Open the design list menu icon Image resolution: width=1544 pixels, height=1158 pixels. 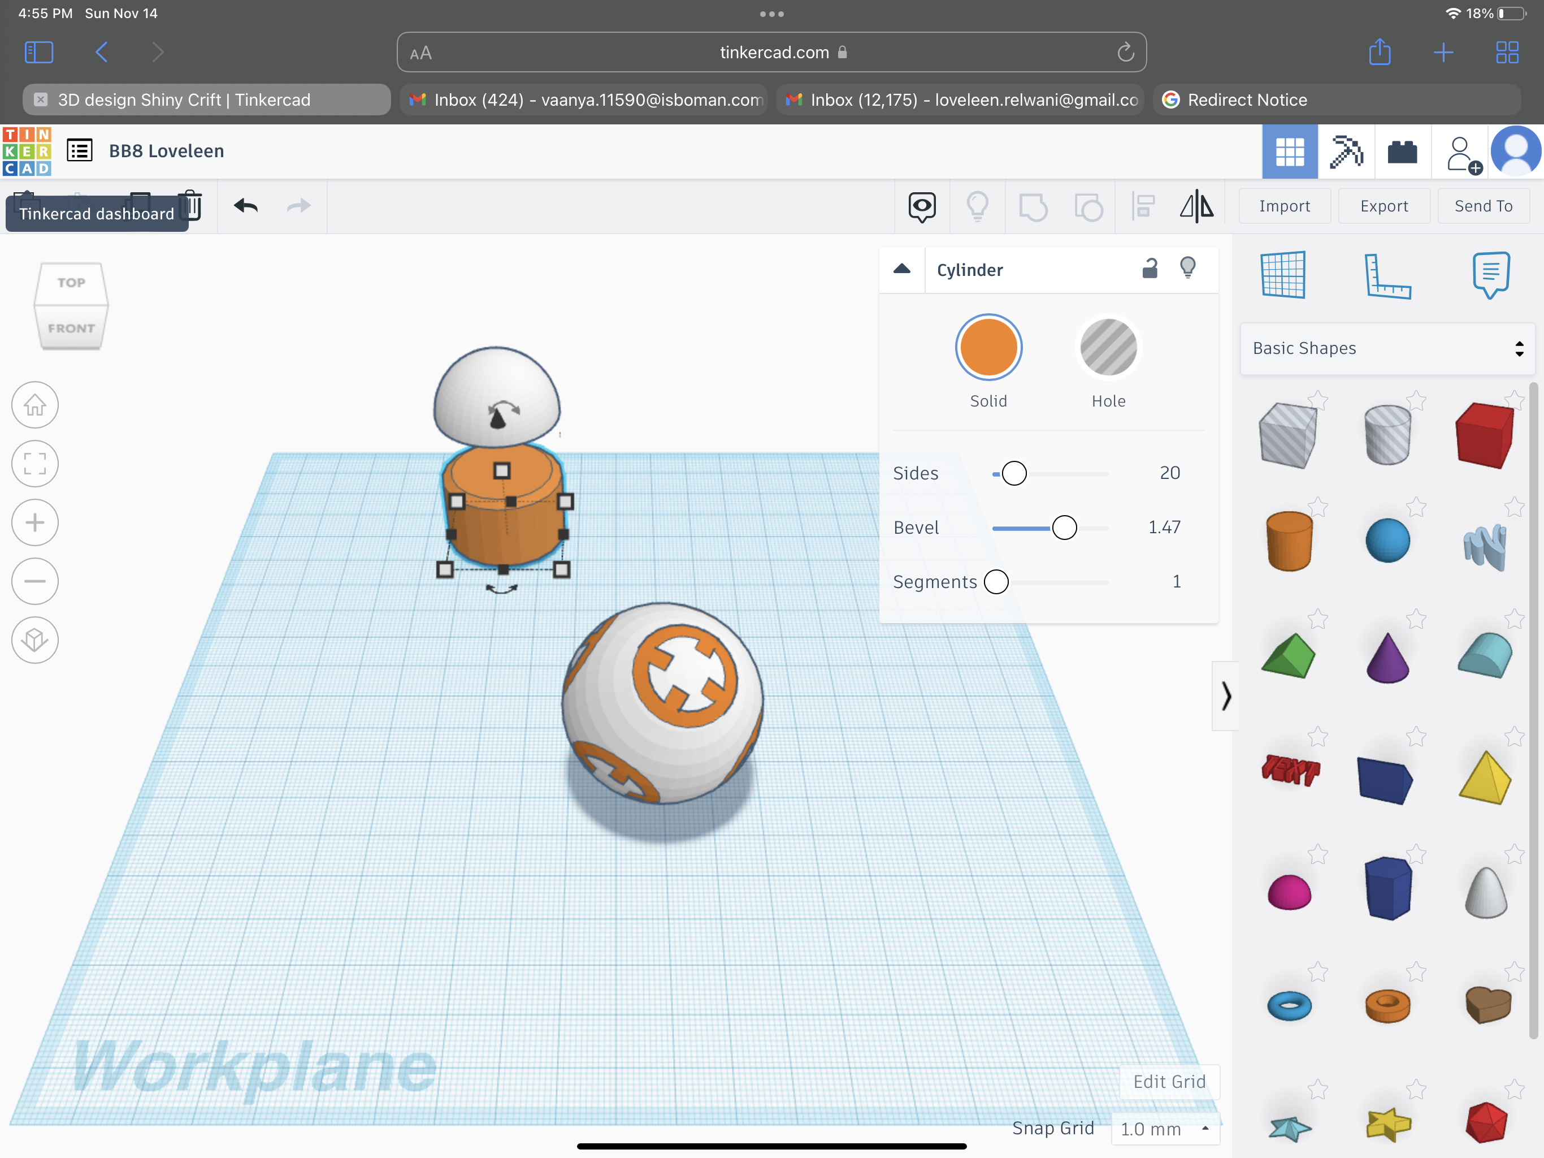(x=80, y=150)
